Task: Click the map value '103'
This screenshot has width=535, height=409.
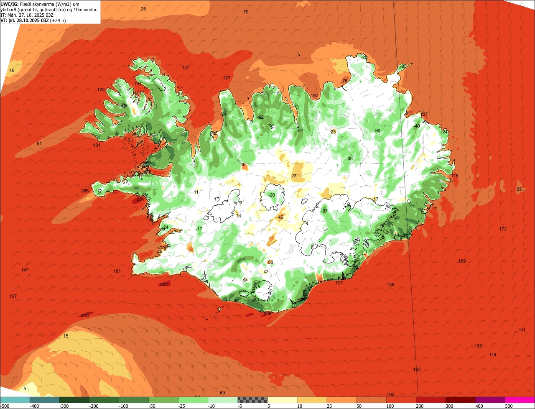Action: click(417, 369)
